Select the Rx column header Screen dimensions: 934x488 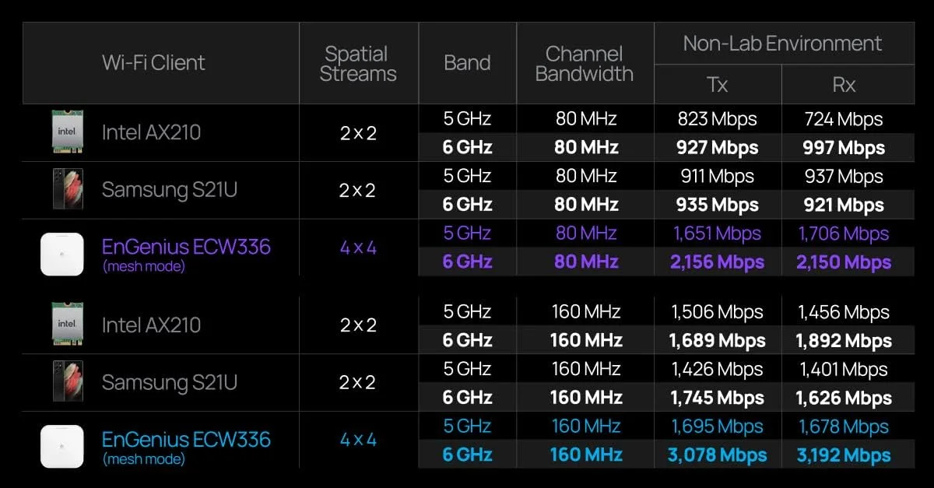[844, 85]
